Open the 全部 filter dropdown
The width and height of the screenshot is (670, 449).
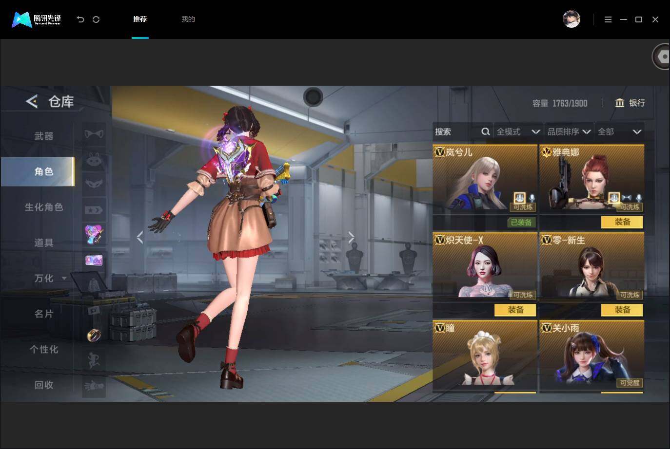tap(619, 131)
